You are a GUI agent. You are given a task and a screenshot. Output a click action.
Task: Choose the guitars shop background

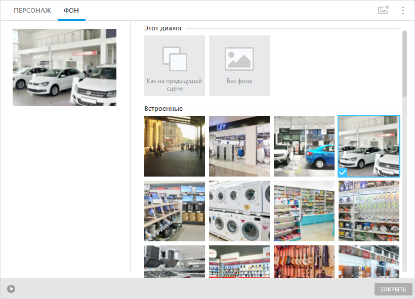(x=304, y=262)
